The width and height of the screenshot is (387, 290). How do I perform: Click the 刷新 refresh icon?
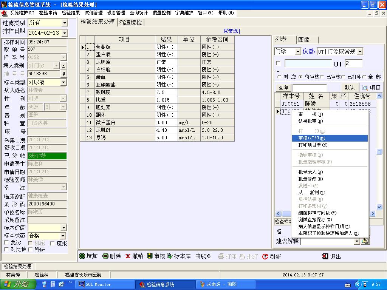pyautogui.click(x=265, y=256)
